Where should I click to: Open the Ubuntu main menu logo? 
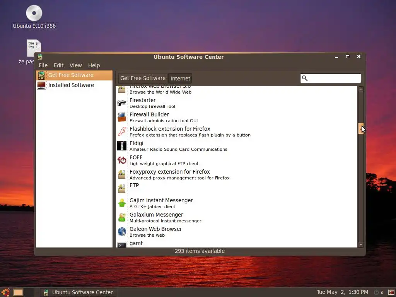[5, 292]
